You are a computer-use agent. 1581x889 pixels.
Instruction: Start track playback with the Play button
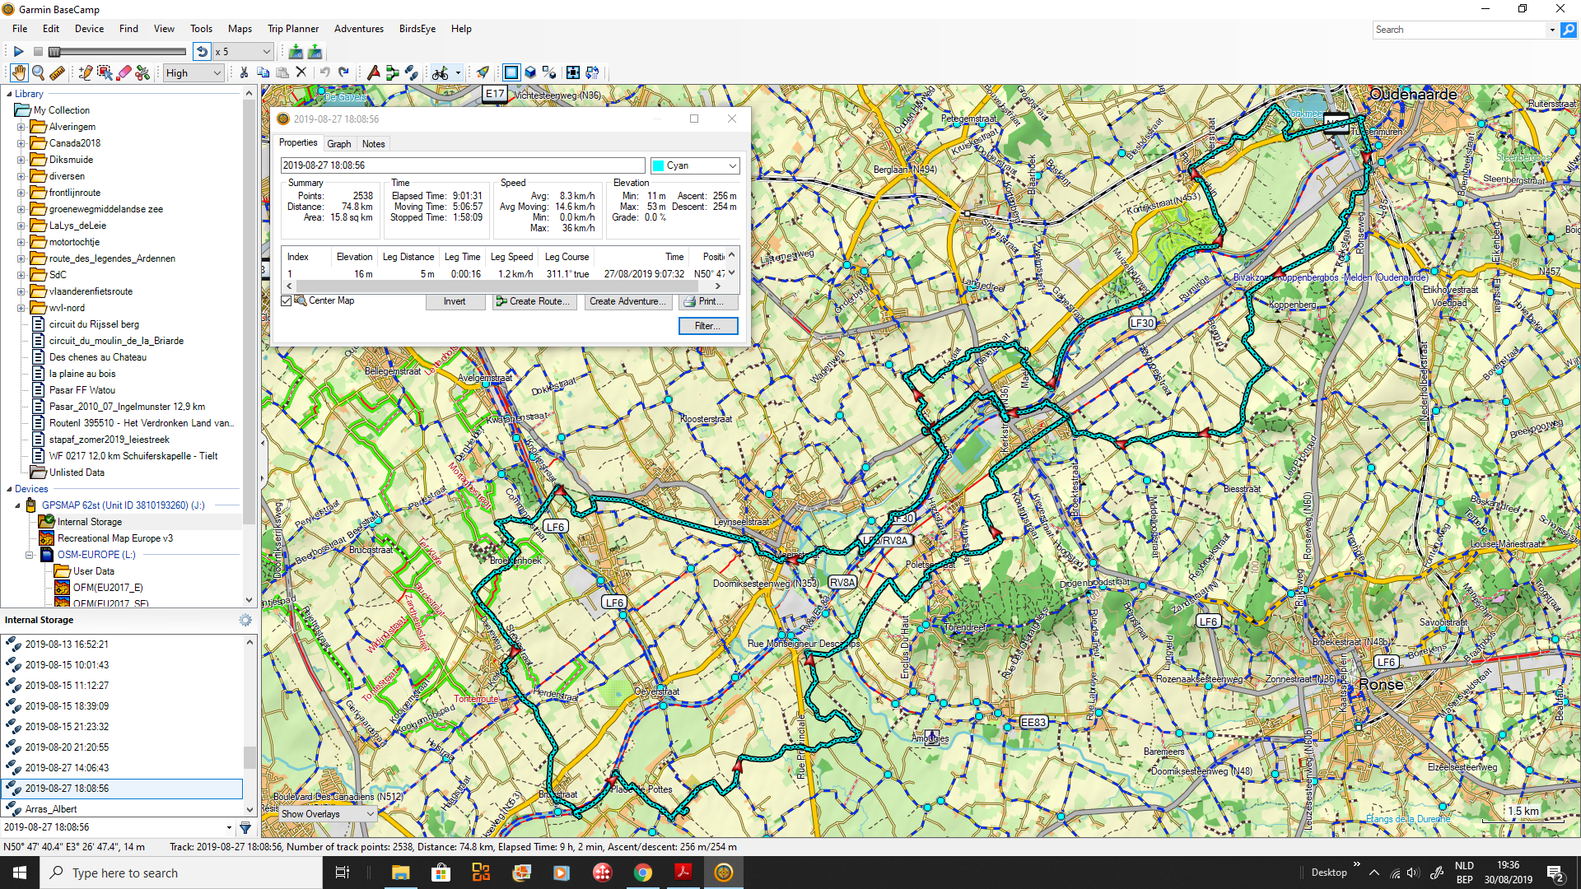[x=18, y=52]
